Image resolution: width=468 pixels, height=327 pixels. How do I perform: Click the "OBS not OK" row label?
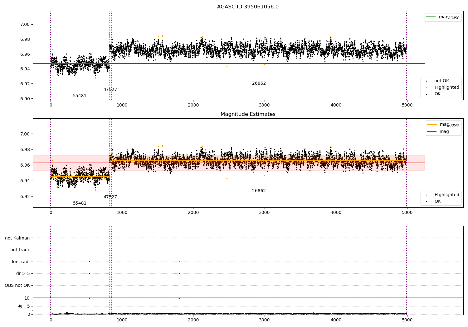point(17,286)
